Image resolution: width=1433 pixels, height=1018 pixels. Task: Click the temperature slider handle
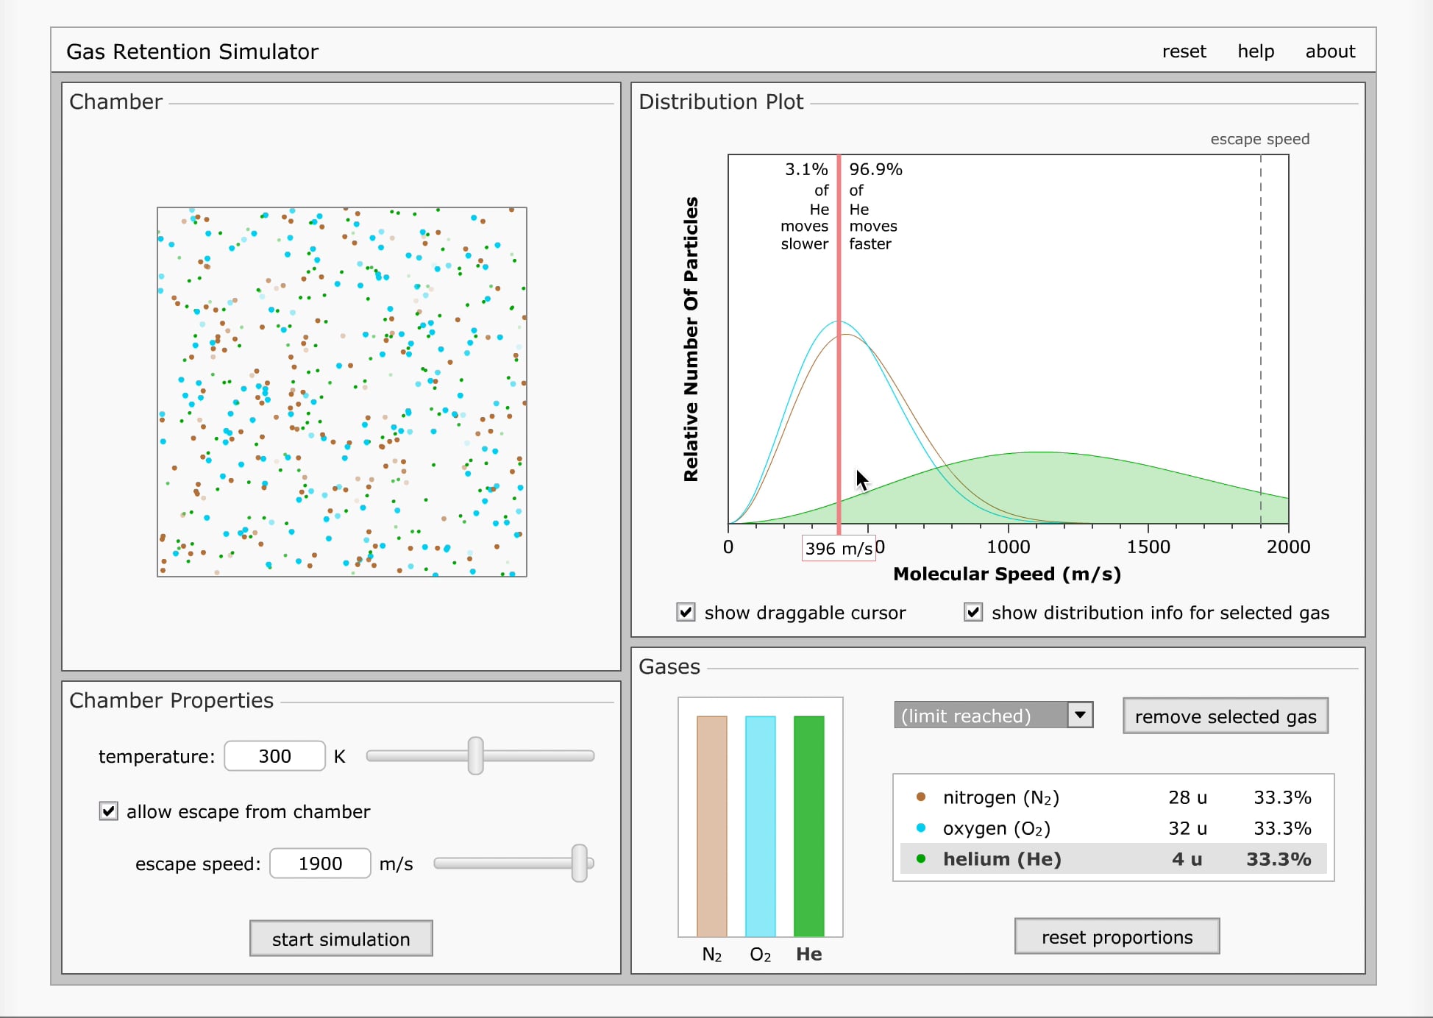pos(476,755)
